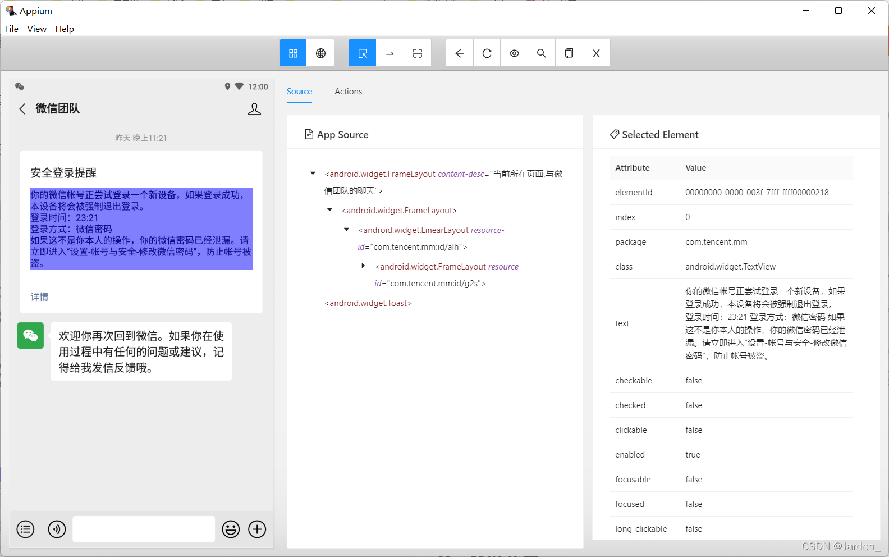Screen dimensions: 889x557
Task: Collapse the LinearLayout alh node
Action: click(347, 230)
